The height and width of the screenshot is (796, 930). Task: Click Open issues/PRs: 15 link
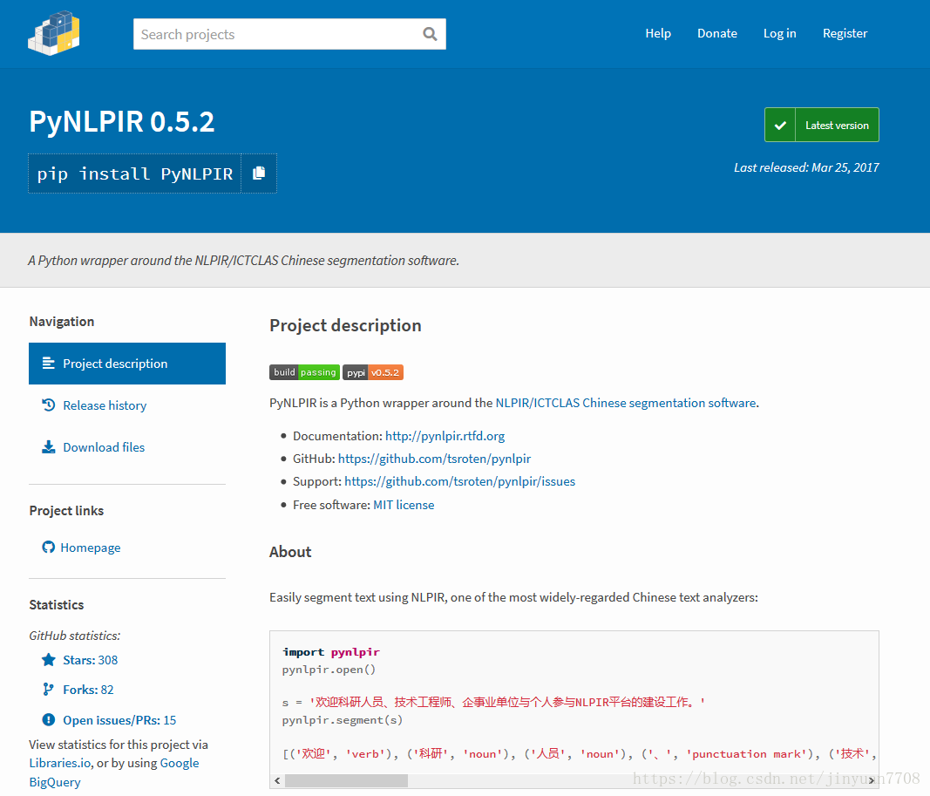coord(119,720)
